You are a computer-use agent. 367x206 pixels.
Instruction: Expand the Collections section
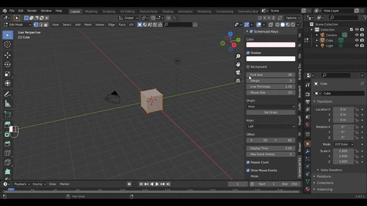pyautogui.click(x=325, y=183)
